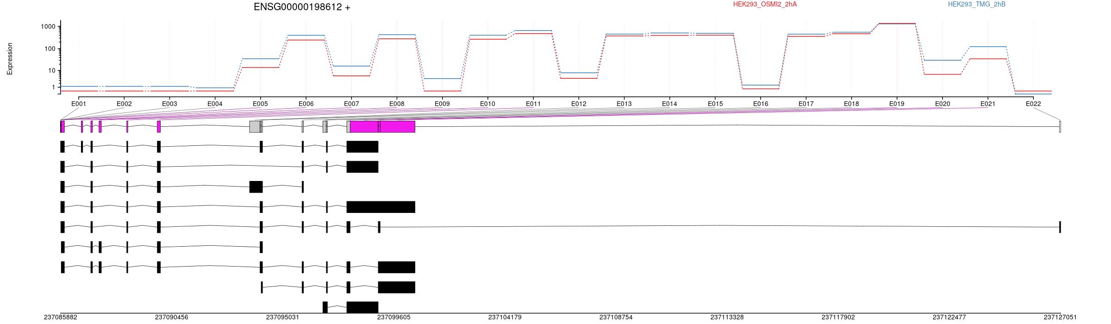Click the wide black exon of third transcript

(256, 187)
